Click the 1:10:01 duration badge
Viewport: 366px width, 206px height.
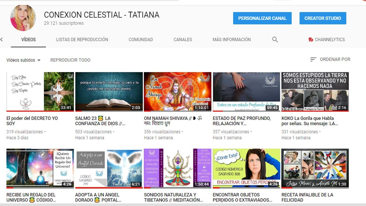click(202, 108)
